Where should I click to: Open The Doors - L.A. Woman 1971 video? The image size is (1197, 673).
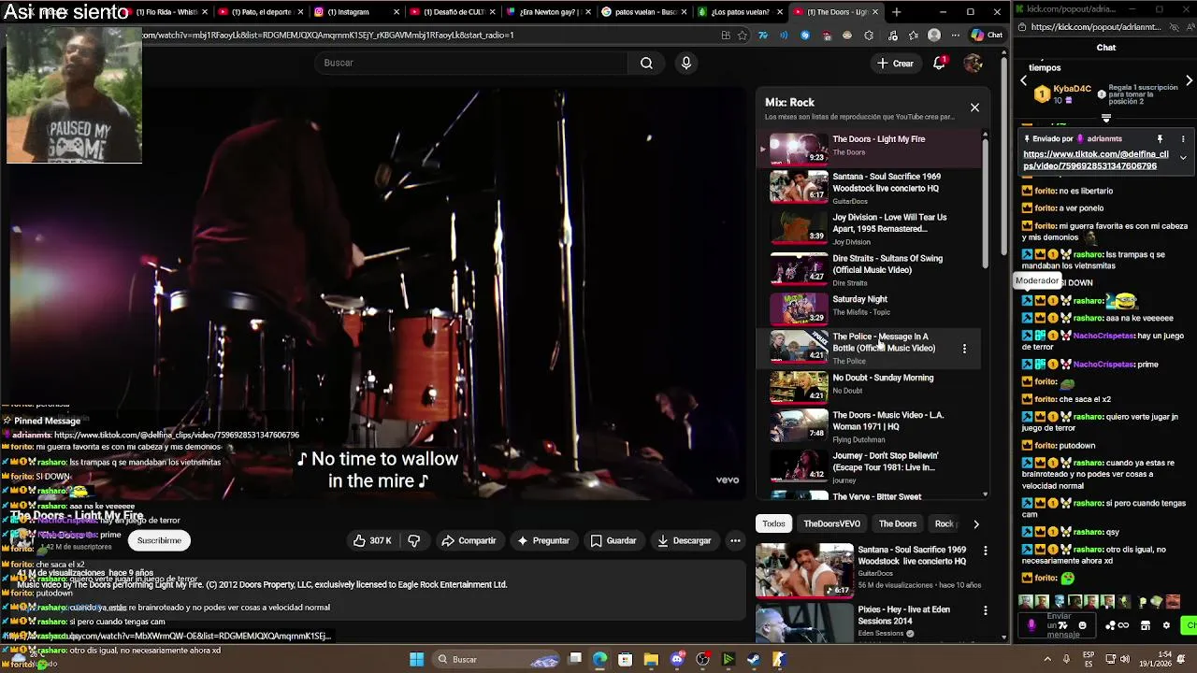(x=870, y=426)
